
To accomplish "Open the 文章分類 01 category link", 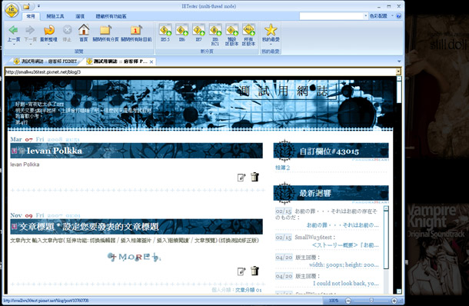I will coord(248,290).
